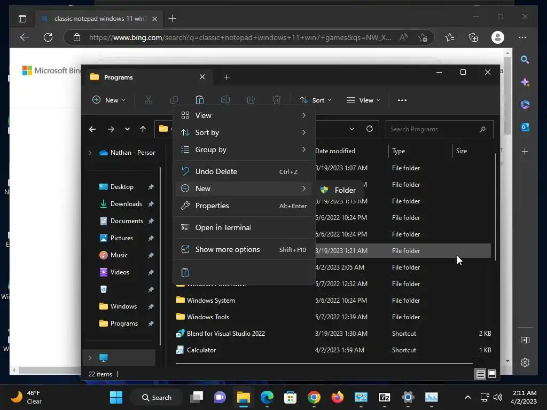Open Edge collections icon
The image size is (547, 410).
[473, 37]
